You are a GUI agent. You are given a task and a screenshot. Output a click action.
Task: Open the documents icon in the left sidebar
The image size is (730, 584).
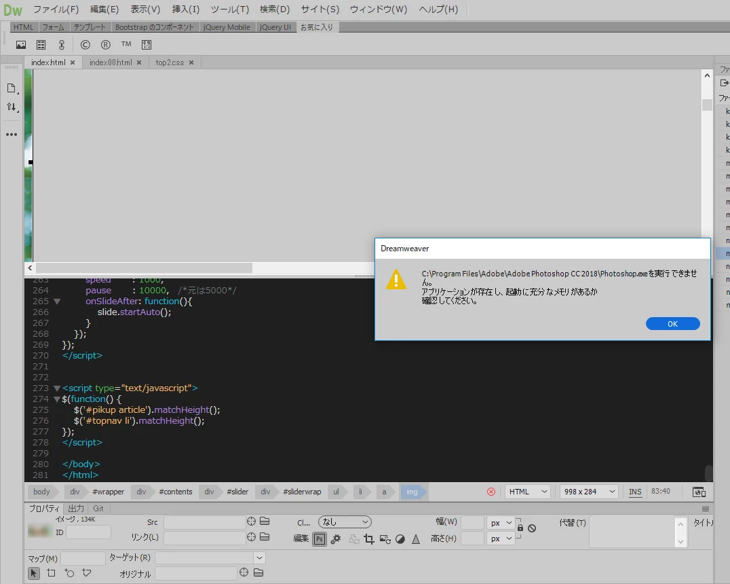[12, 88]
